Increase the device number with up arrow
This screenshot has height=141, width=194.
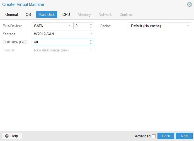(91, 24)
